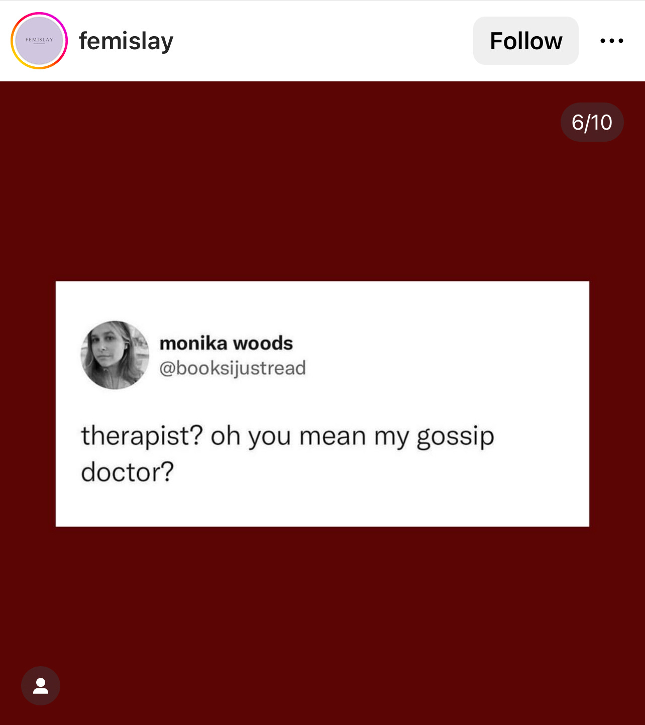This screenshot has width=645, height=725.
Task: View the femislay story via the profile picture ring
Action: tap(39, 41)
